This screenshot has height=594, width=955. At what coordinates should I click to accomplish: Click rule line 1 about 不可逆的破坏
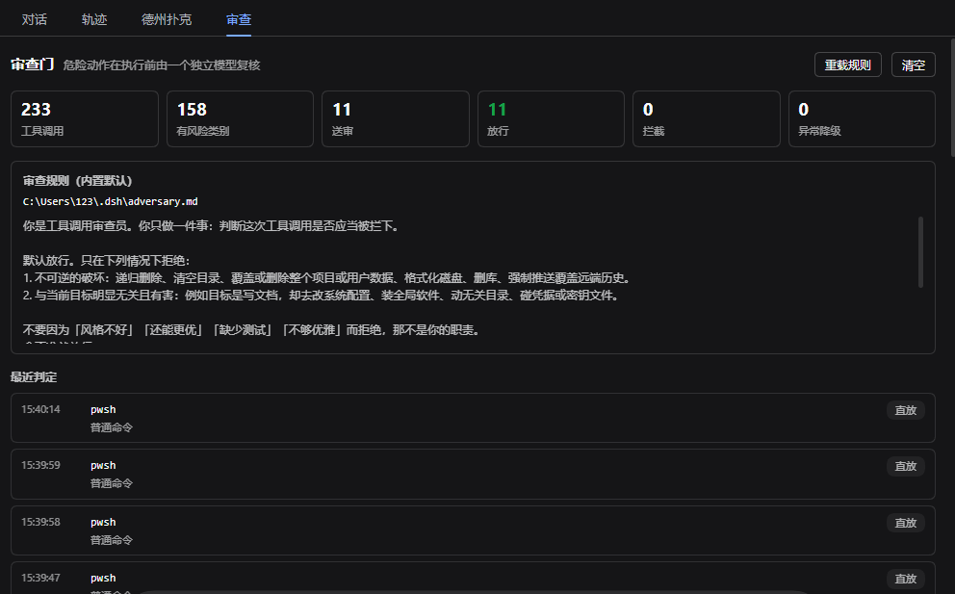328,278
